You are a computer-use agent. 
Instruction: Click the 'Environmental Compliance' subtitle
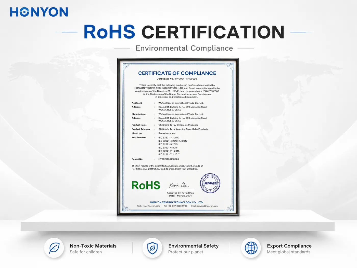tap(184, 48)
